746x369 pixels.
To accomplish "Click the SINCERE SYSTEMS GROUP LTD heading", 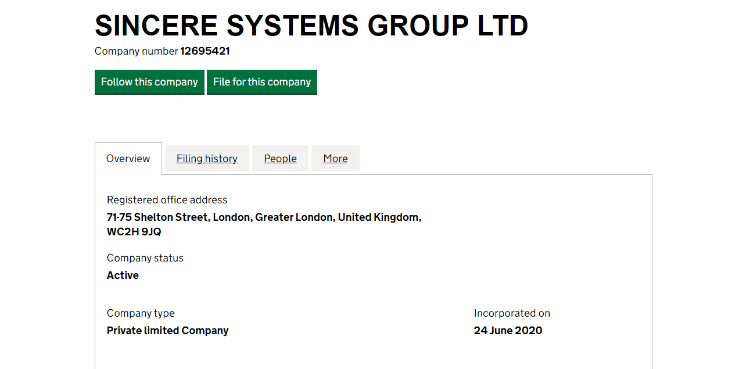I will 311,26.
